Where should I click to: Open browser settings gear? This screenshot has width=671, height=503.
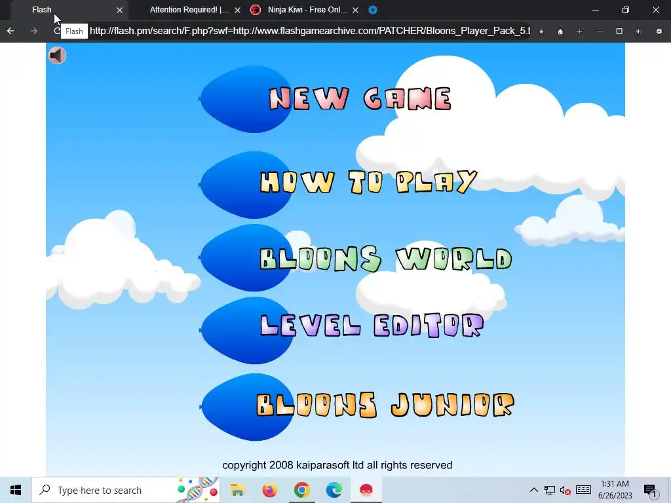pos(659,31)
